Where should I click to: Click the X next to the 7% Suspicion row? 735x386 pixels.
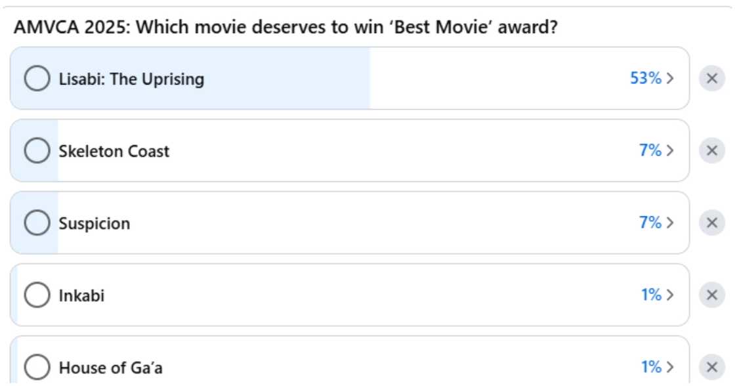coord(712,221)
